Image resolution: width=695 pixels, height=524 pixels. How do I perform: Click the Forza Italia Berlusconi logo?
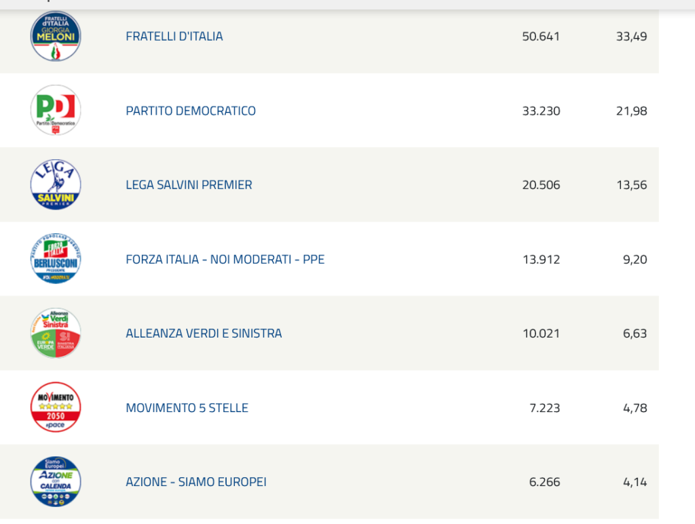pyautogui.click(x=56, y=259)
